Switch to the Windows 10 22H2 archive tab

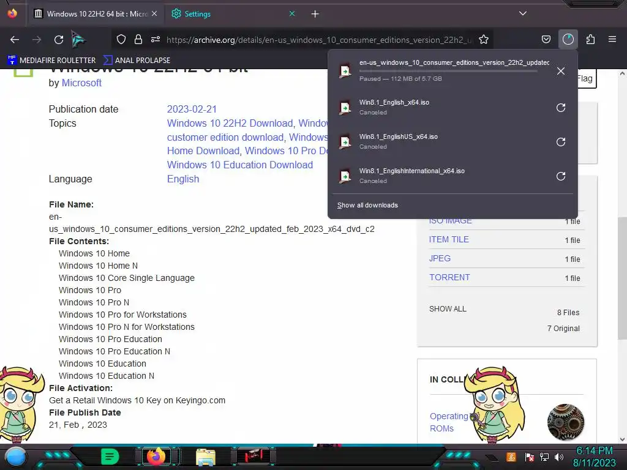tap(95, 14)
